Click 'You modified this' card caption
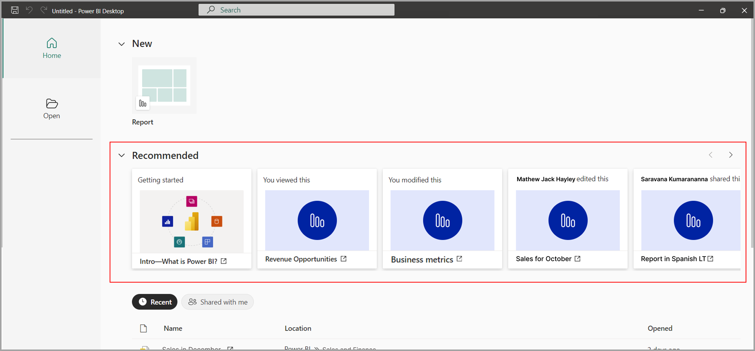Image resolution: width=755 pixels, height=351 pixels. tap(415, 180)
